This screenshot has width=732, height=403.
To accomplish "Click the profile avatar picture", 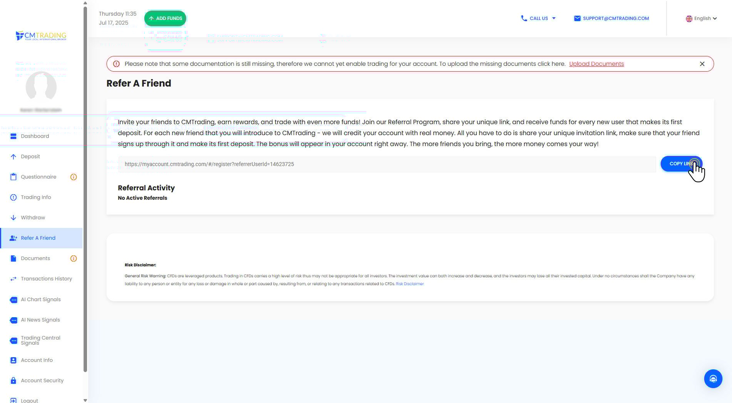I will pos(41,87).
